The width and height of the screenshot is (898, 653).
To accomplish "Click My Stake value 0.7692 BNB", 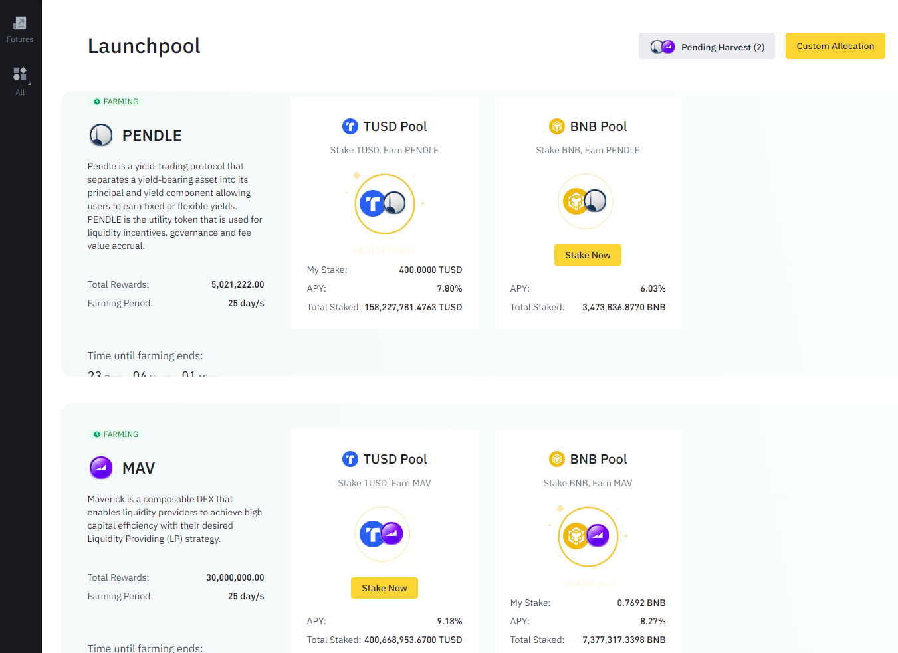I will [641, 603].
